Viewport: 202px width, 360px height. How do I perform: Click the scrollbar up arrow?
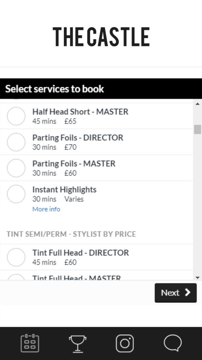[197, 104]
